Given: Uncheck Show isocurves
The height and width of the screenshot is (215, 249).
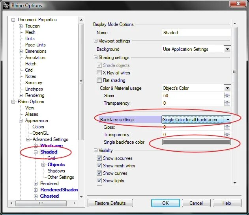Looking at the screenshot, I should (x=99, y=158).
